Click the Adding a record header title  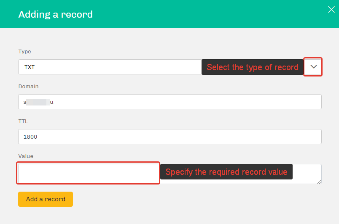55,14
